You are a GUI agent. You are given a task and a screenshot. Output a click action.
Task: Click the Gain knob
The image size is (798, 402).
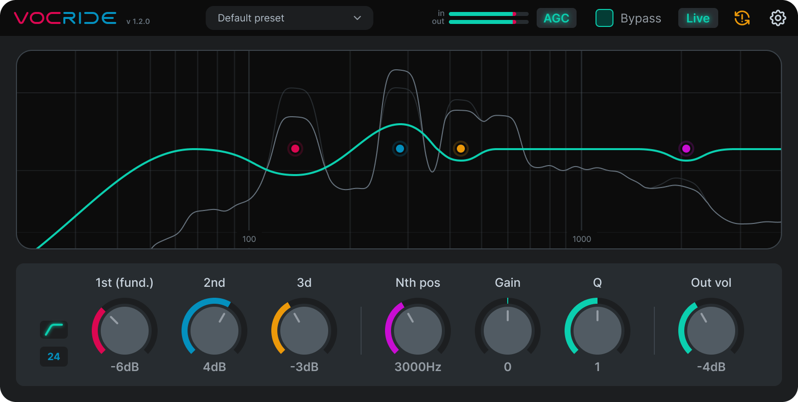pos(508,331)
